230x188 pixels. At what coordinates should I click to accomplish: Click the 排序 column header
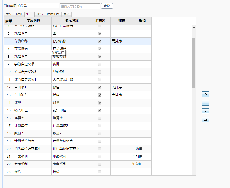[x=121, y=21]
